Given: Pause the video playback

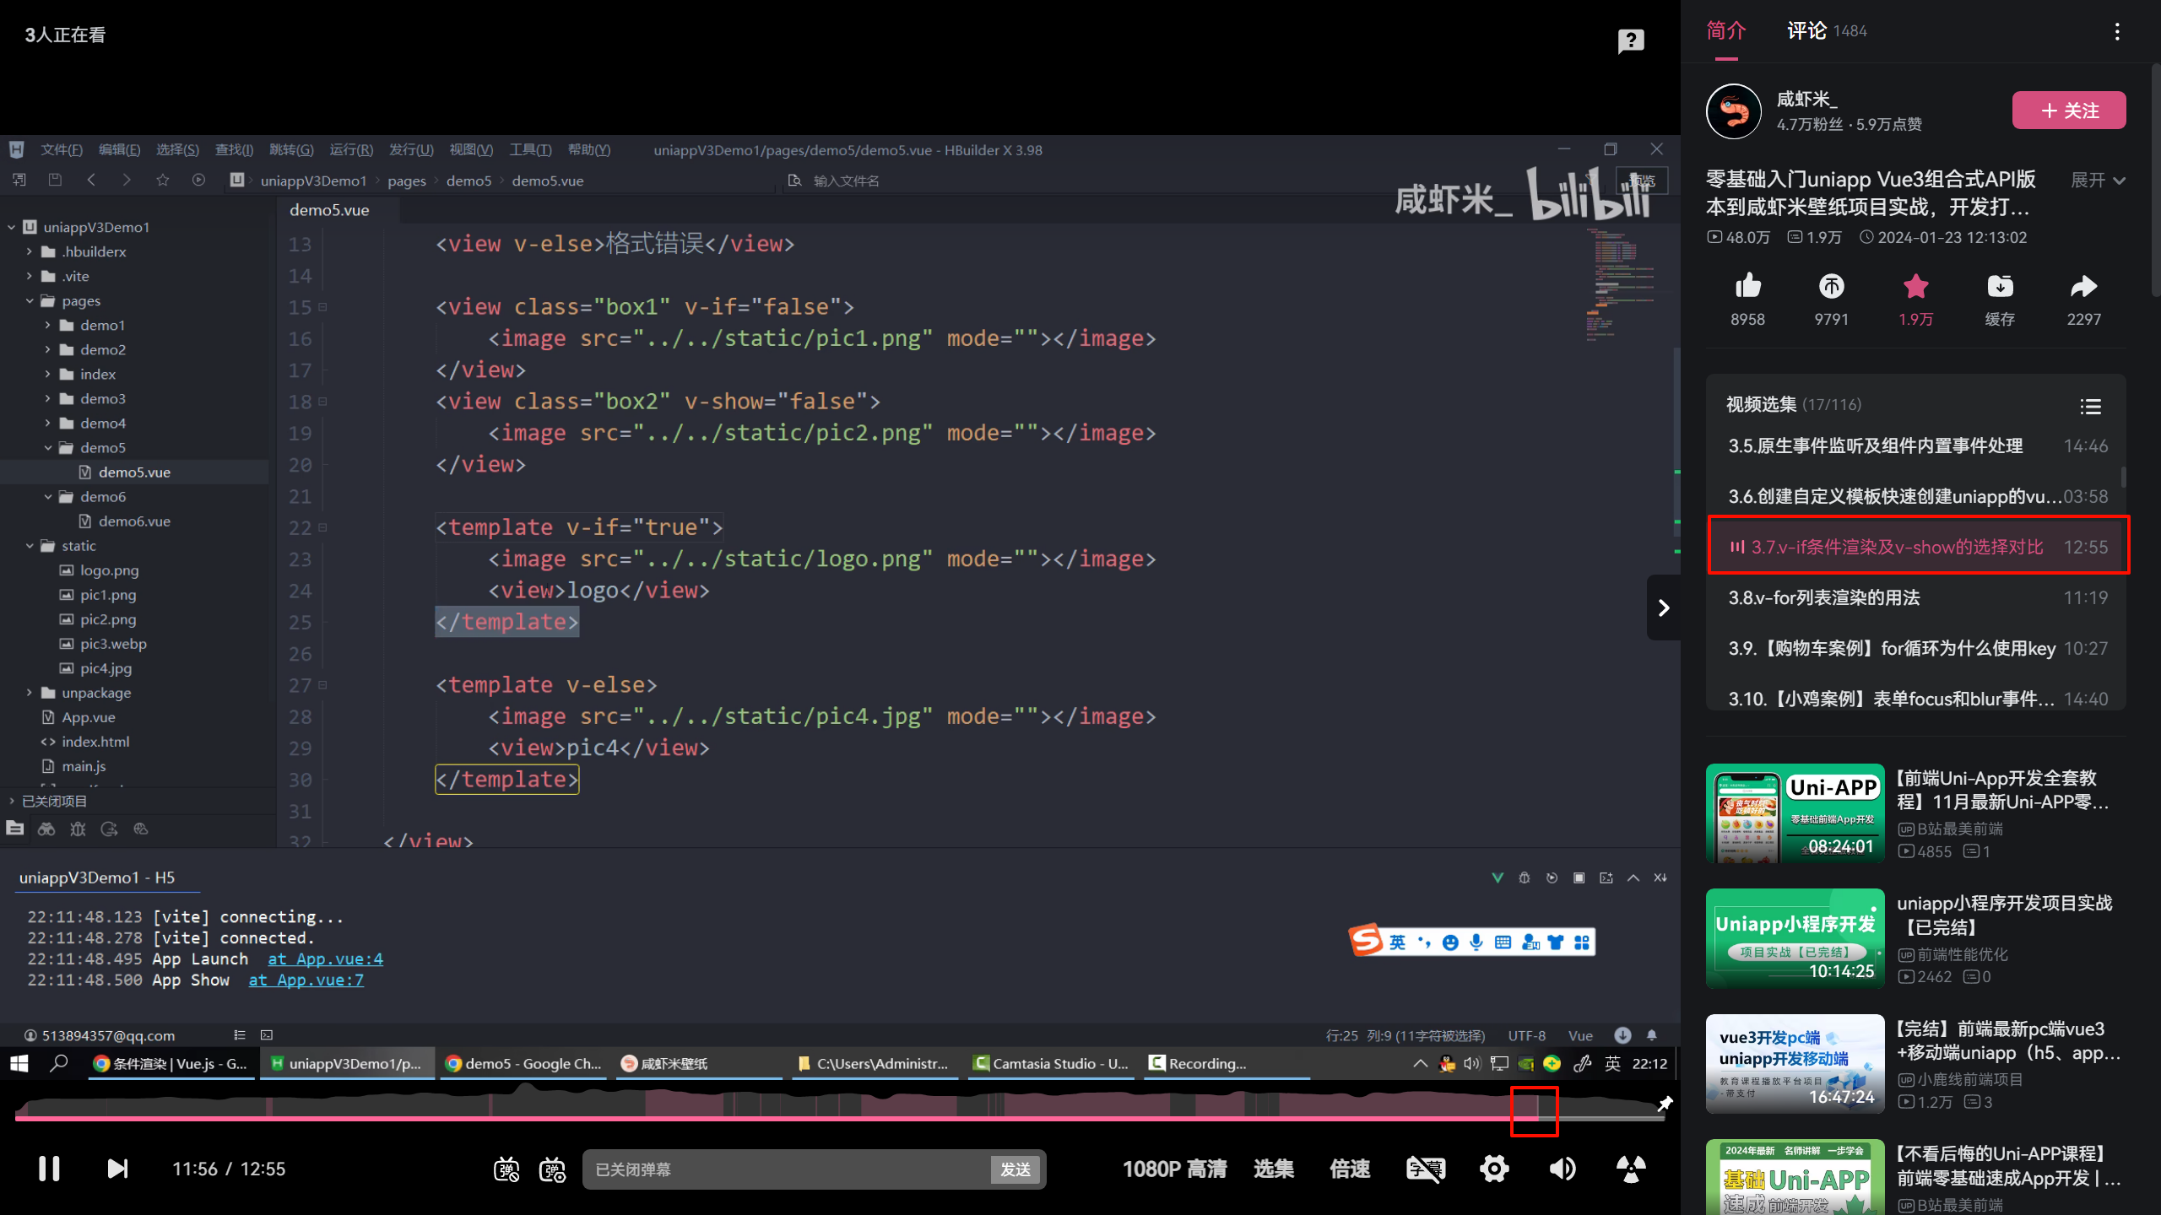Looking at the screenshot, I should [49, 1169].
